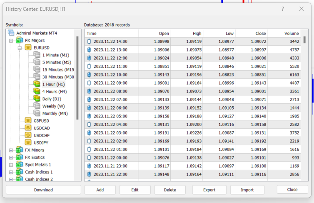The width and height of the screenshot is (314, 203).
Task: Click candle icon of 2023.11.22 09:00 row
Action: [x=89, y=83]
